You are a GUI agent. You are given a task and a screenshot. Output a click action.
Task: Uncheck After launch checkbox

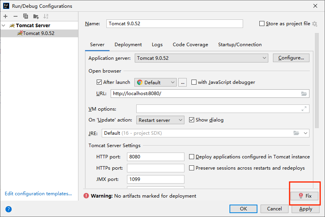pyautogui.click(x=99, y=82)
